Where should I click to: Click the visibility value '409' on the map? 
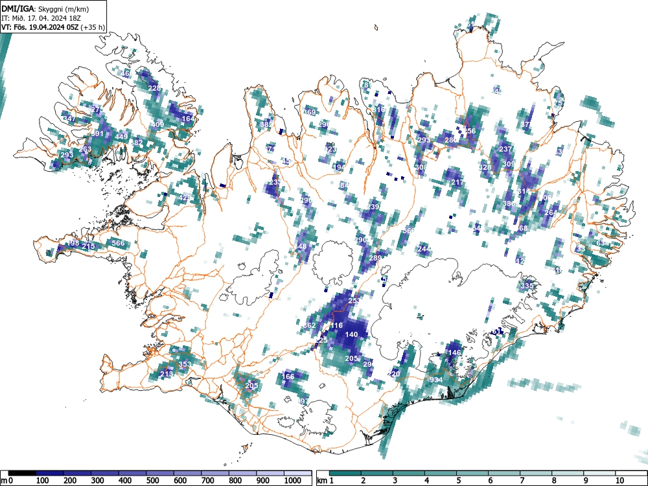(157, 124)
